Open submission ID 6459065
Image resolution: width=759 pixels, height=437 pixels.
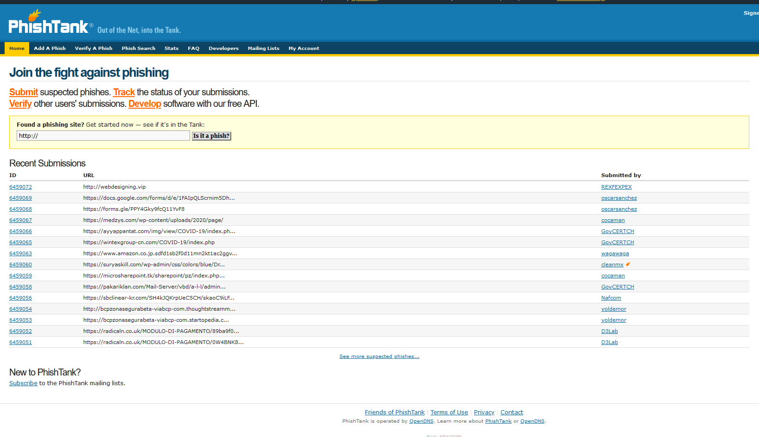click(20, 242)
